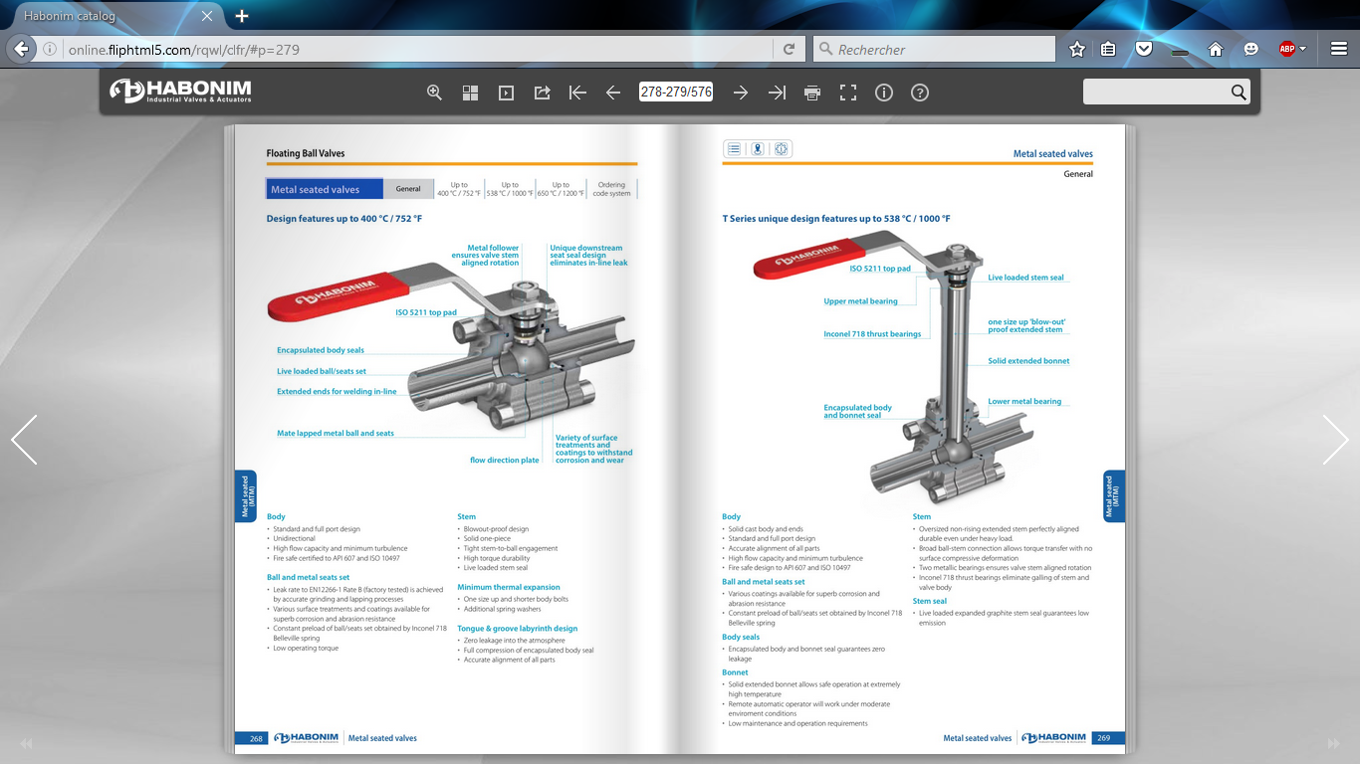1360x764 pixels.
Task: Open a new browser tab
Action: tap(242, 16)
